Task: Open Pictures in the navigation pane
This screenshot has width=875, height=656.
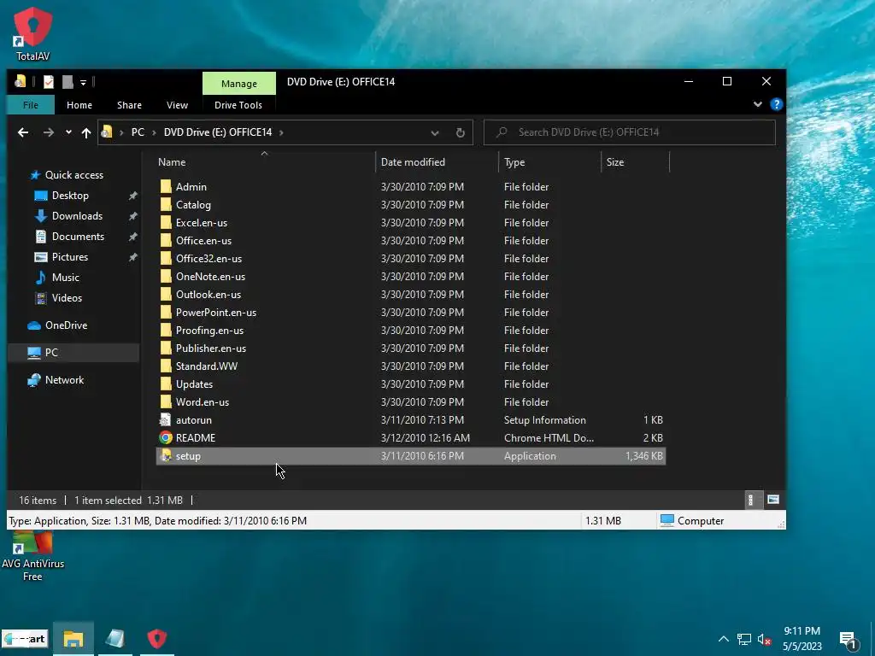Action: click(70, 257)
